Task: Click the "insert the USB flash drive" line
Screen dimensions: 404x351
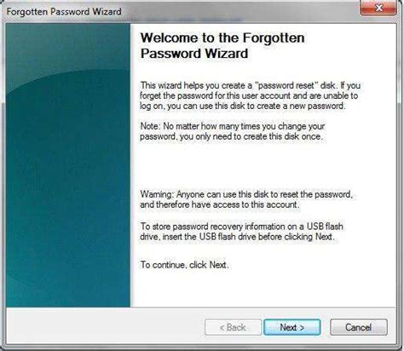Action: point(237,237)
